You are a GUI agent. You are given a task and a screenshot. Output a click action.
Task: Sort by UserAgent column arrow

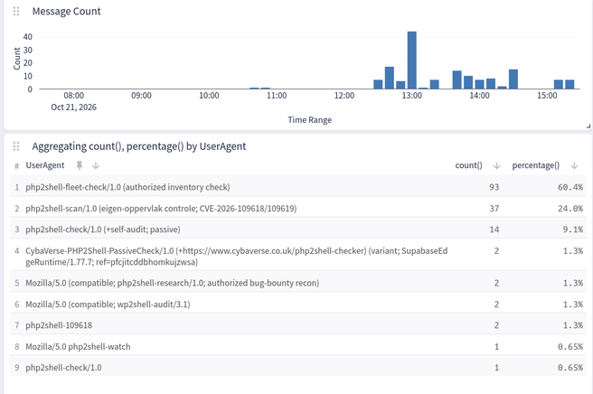(96, 165)
